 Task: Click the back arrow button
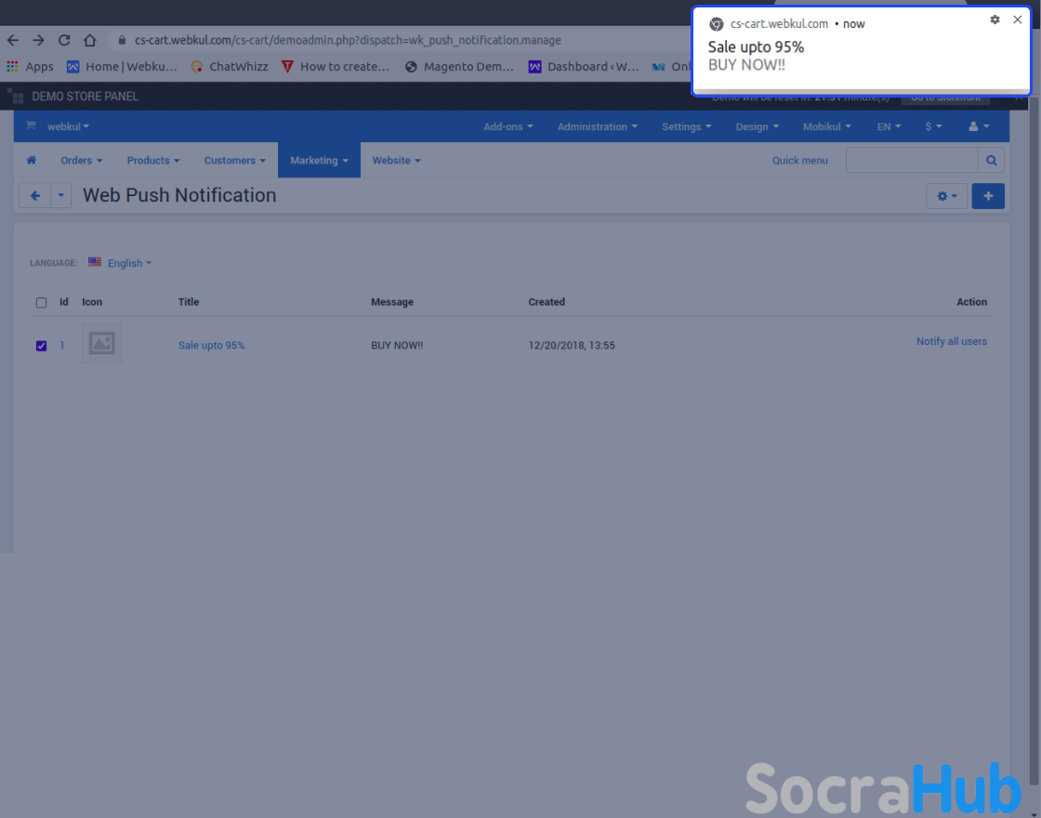pos(35,196)
